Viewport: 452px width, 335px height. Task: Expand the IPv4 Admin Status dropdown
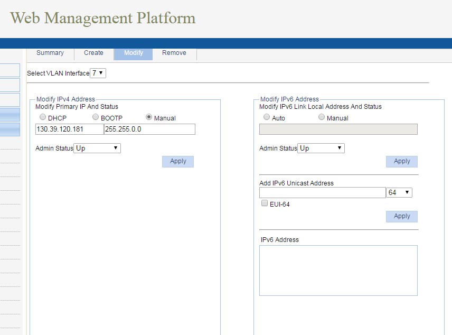point(97,148)
